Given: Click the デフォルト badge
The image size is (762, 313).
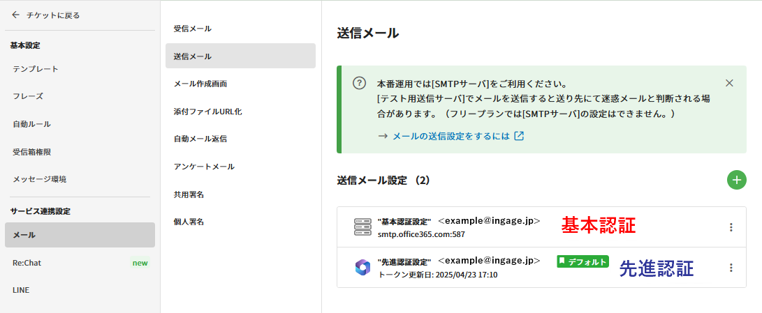Looking at the screenshot, I should (x=583, y=261).
